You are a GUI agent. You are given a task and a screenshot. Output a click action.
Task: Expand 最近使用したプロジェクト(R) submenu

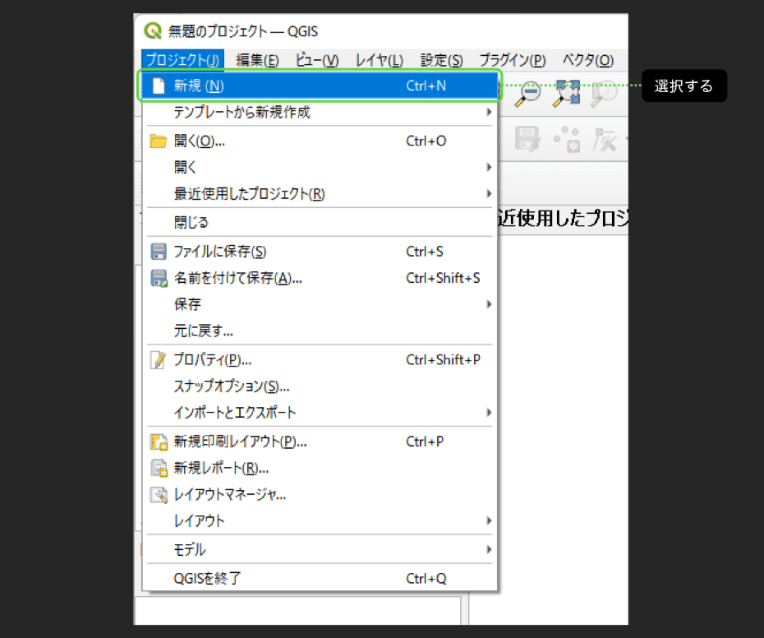[x=320, y=194]
